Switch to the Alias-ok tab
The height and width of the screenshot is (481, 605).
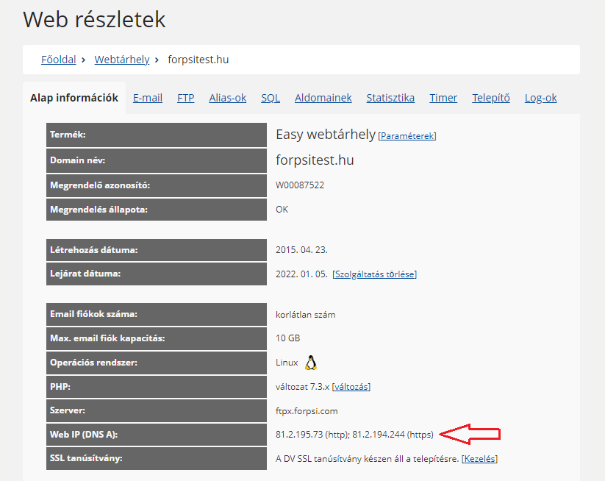(228, 98)
